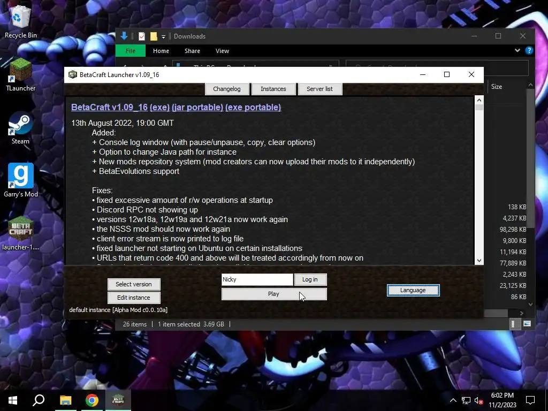
Task: Open File Explorer from the taskbar
Action: click(65, 400)
